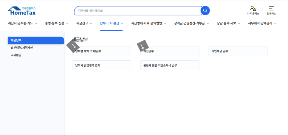Open the 장려금·연말정산·기부금 menu
288x135 pixels.
[191, 23]
